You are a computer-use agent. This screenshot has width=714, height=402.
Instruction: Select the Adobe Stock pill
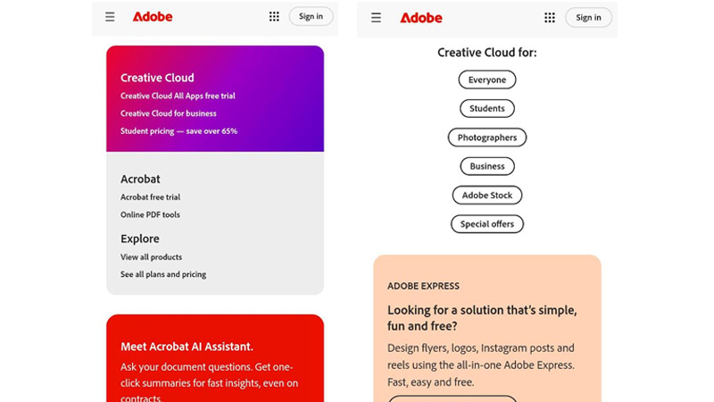487,195
